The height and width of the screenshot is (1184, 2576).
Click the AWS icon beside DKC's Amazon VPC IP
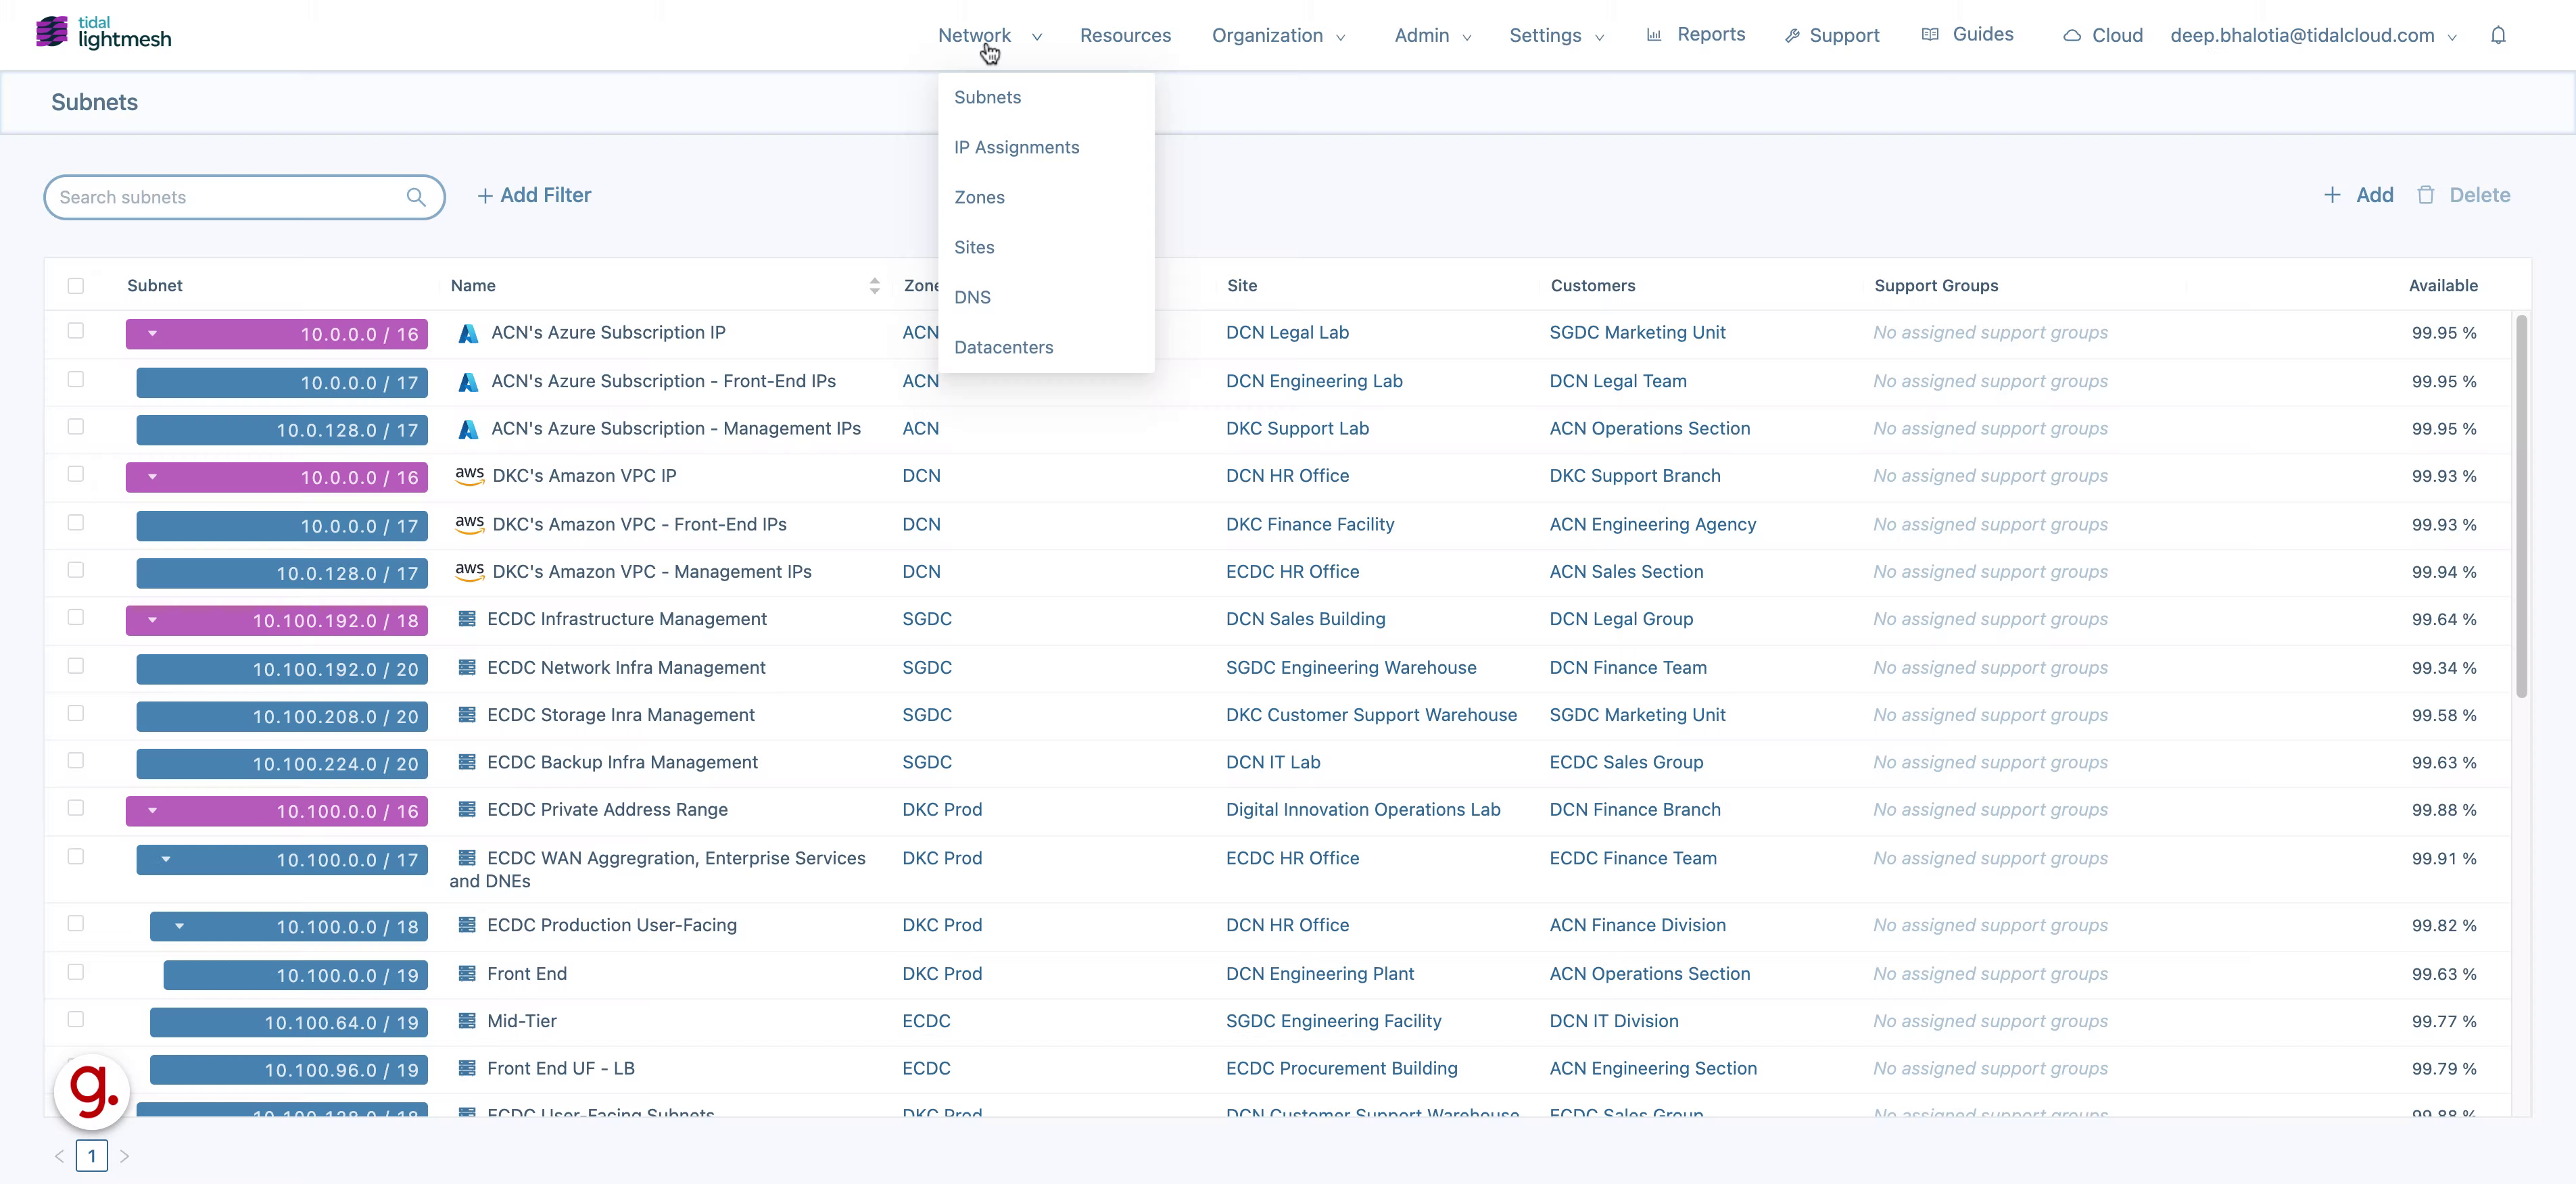(471, 476)
